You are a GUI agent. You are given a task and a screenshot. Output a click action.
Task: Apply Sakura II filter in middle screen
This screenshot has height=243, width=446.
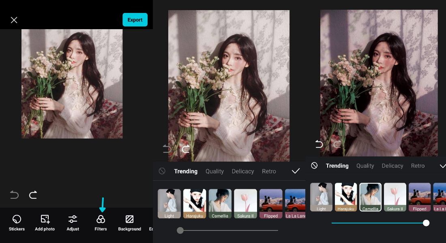click(x=245, y=203)
